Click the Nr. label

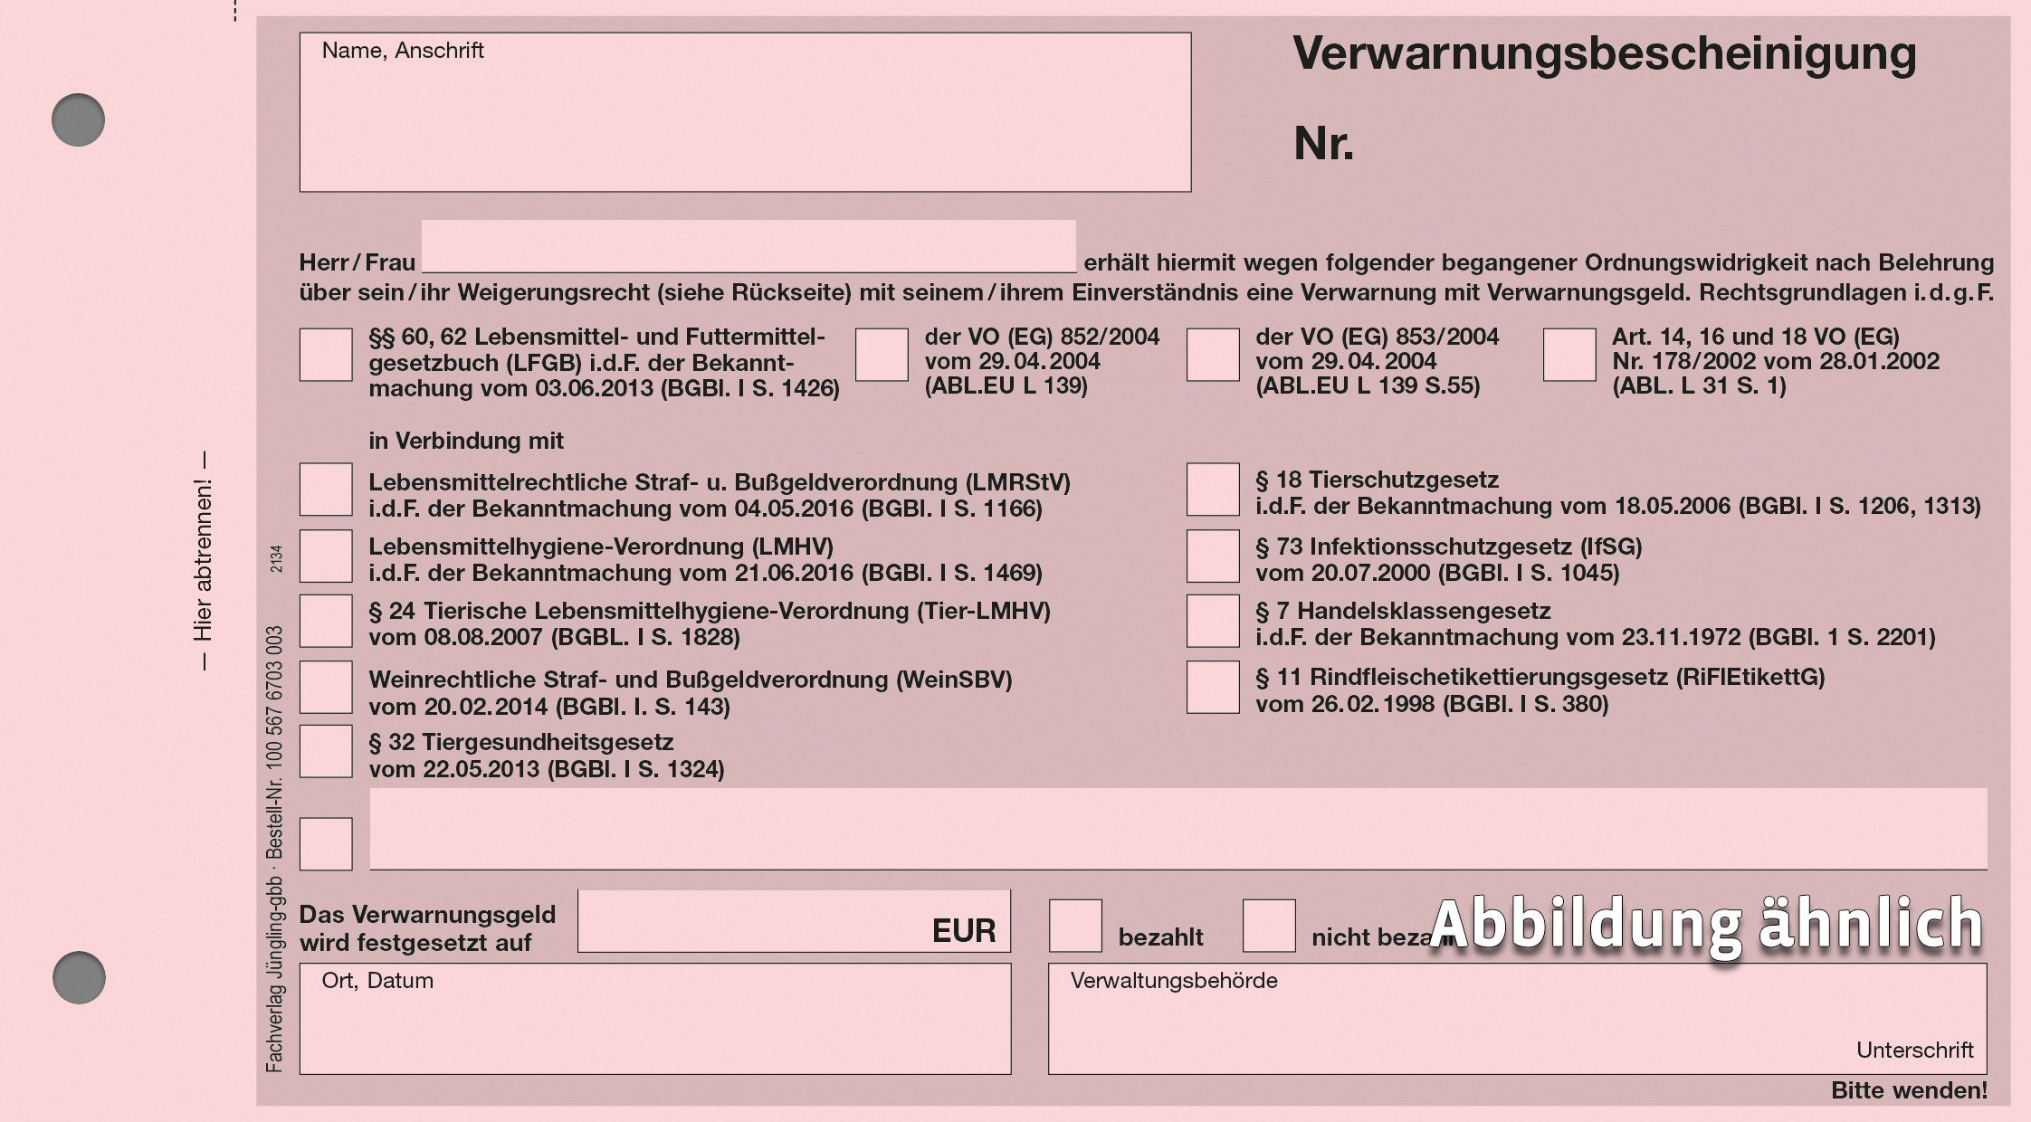1323,144
